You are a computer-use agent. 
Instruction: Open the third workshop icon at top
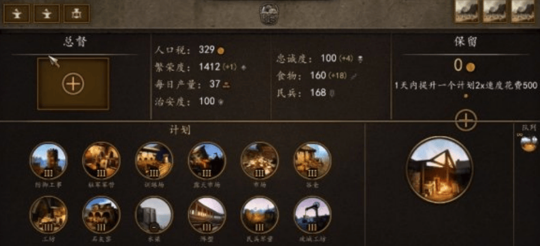coord(76,14)
